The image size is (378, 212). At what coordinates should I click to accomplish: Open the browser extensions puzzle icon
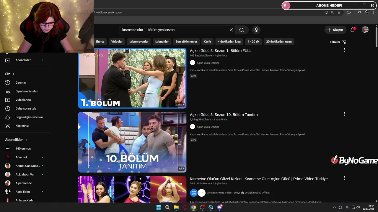click(349, 12)
